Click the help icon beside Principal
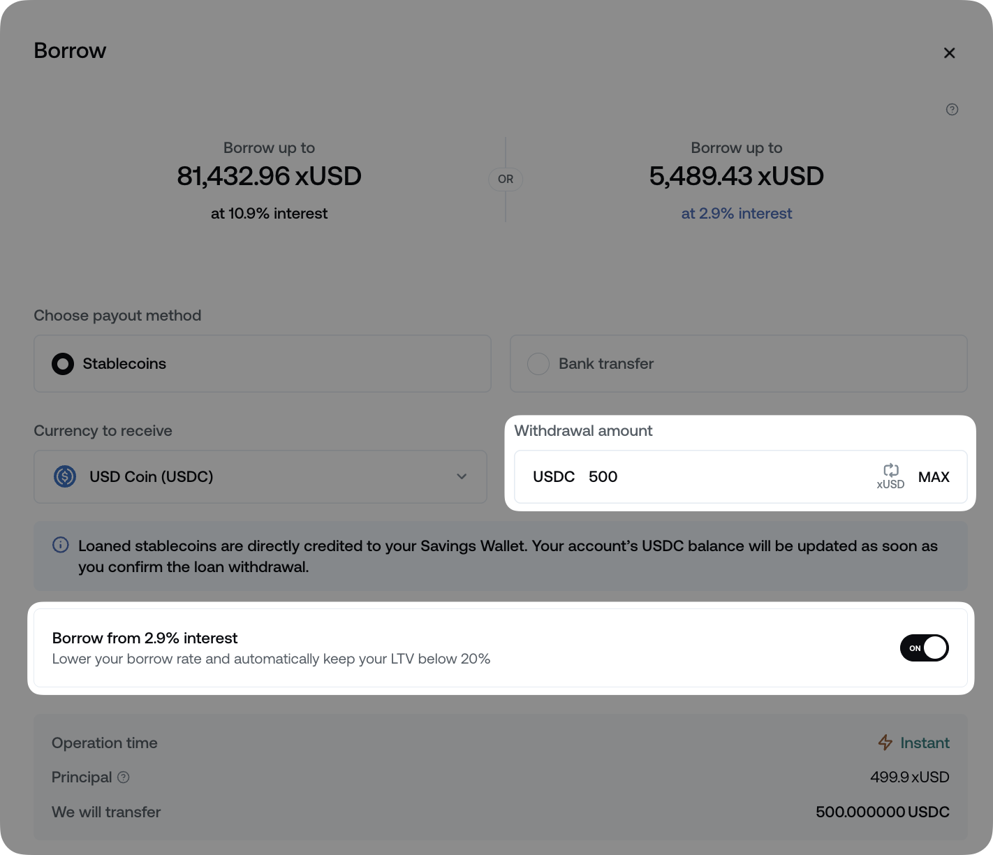Screen dimensions: 993x855 [x=124, y=777]
